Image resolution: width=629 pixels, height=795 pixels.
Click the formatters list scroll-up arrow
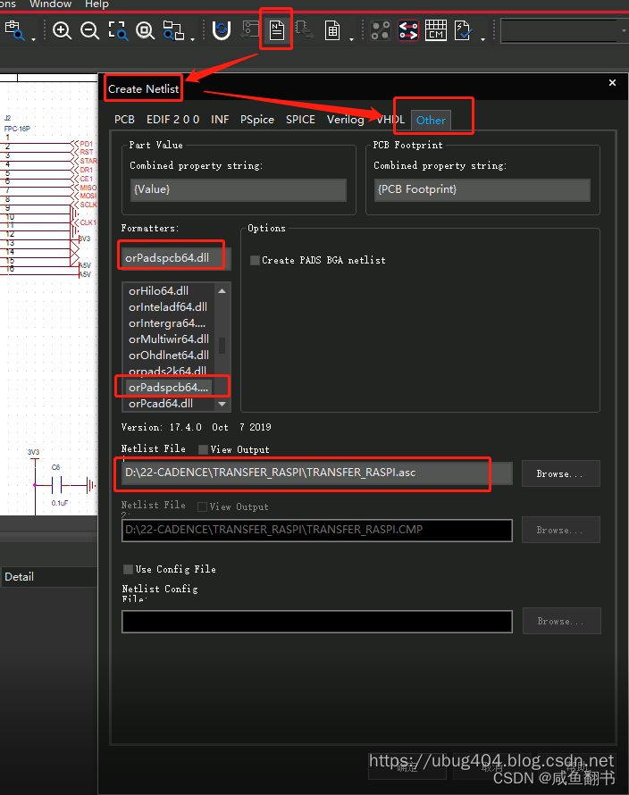[x=222, y=290]
